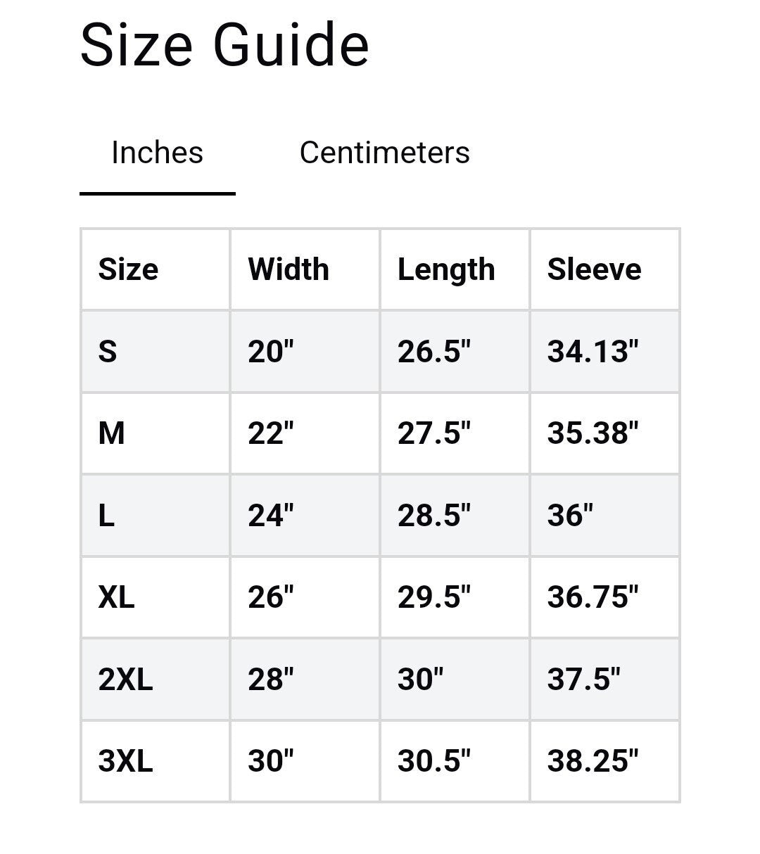Select the Width column header
Viewport: 760px width, 854px height.
click(289, 269)
